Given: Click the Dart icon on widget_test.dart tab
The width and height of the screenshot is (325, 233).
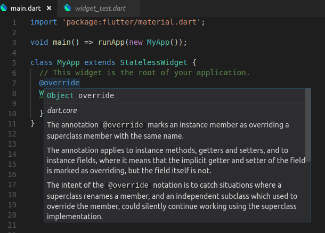Looking at the screenshot, I should tap(67, 9).
